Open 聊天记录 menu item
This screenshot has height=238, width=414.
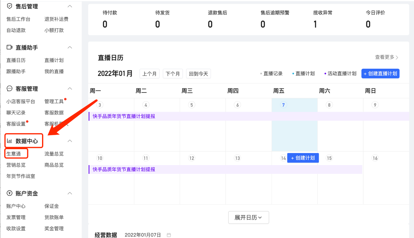click(x=16, y=113)
